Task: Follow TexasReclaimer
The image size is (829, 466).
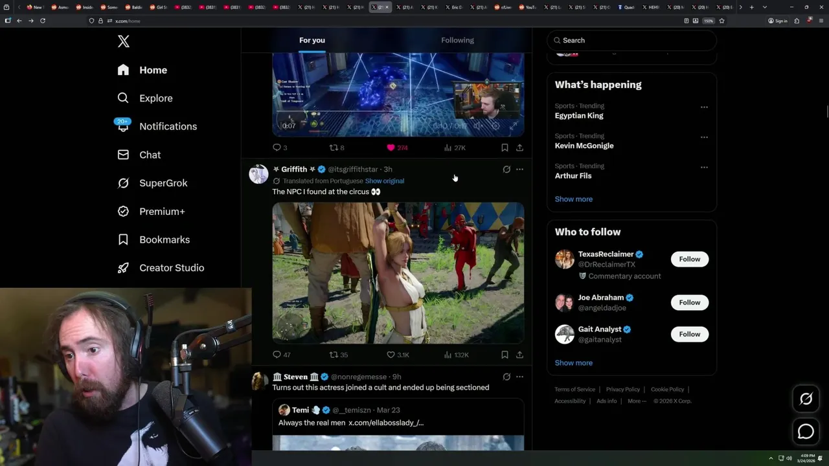Action: [689, 259]
